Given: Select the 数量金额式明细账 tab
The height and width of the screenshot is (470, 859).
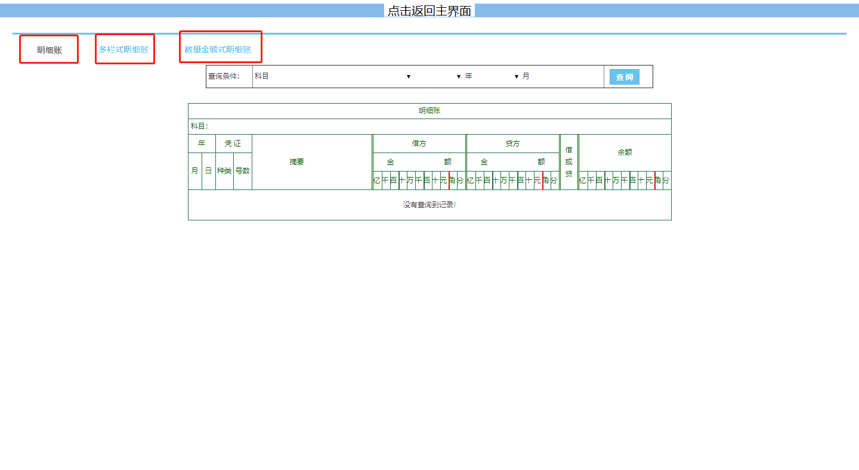Looking at the screenshot, I should (218, 49).
